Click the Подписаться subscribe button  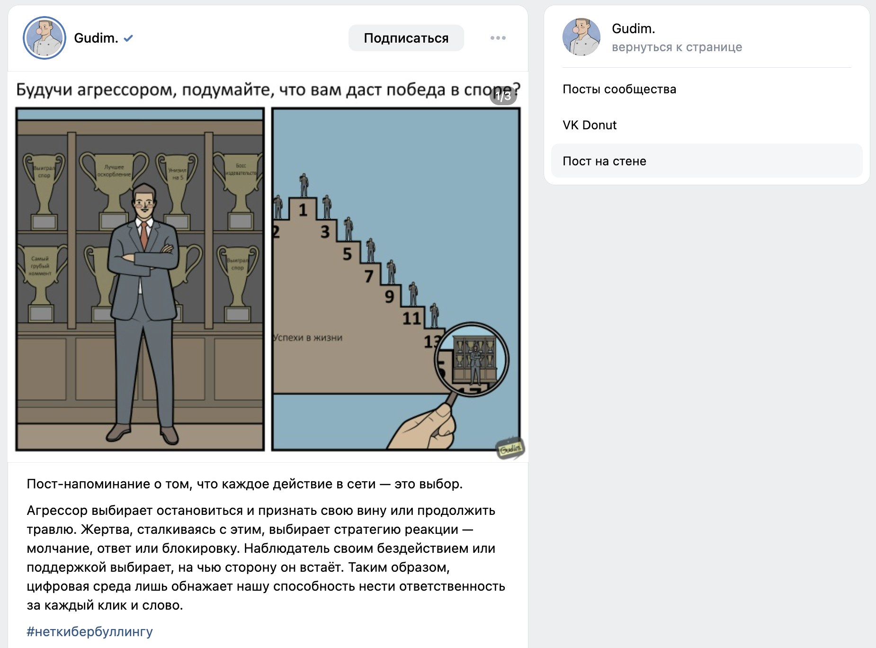coord(406,38)
